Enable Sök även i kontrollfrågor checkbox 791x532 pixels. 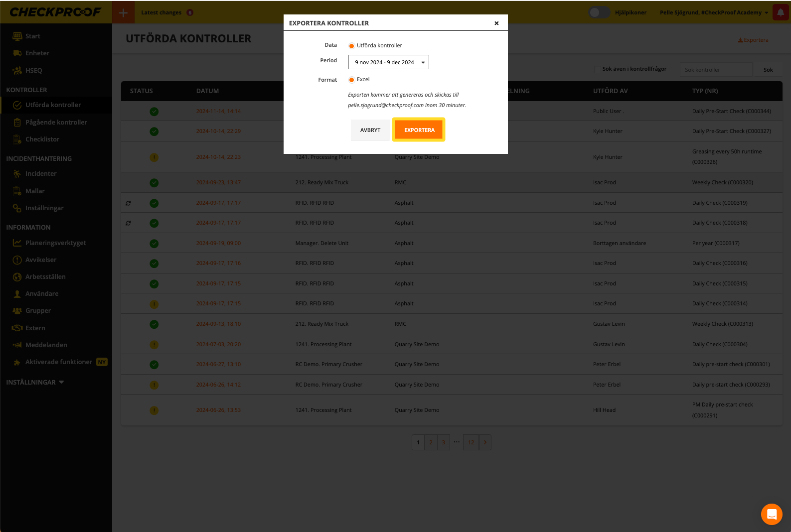[597, 69]
